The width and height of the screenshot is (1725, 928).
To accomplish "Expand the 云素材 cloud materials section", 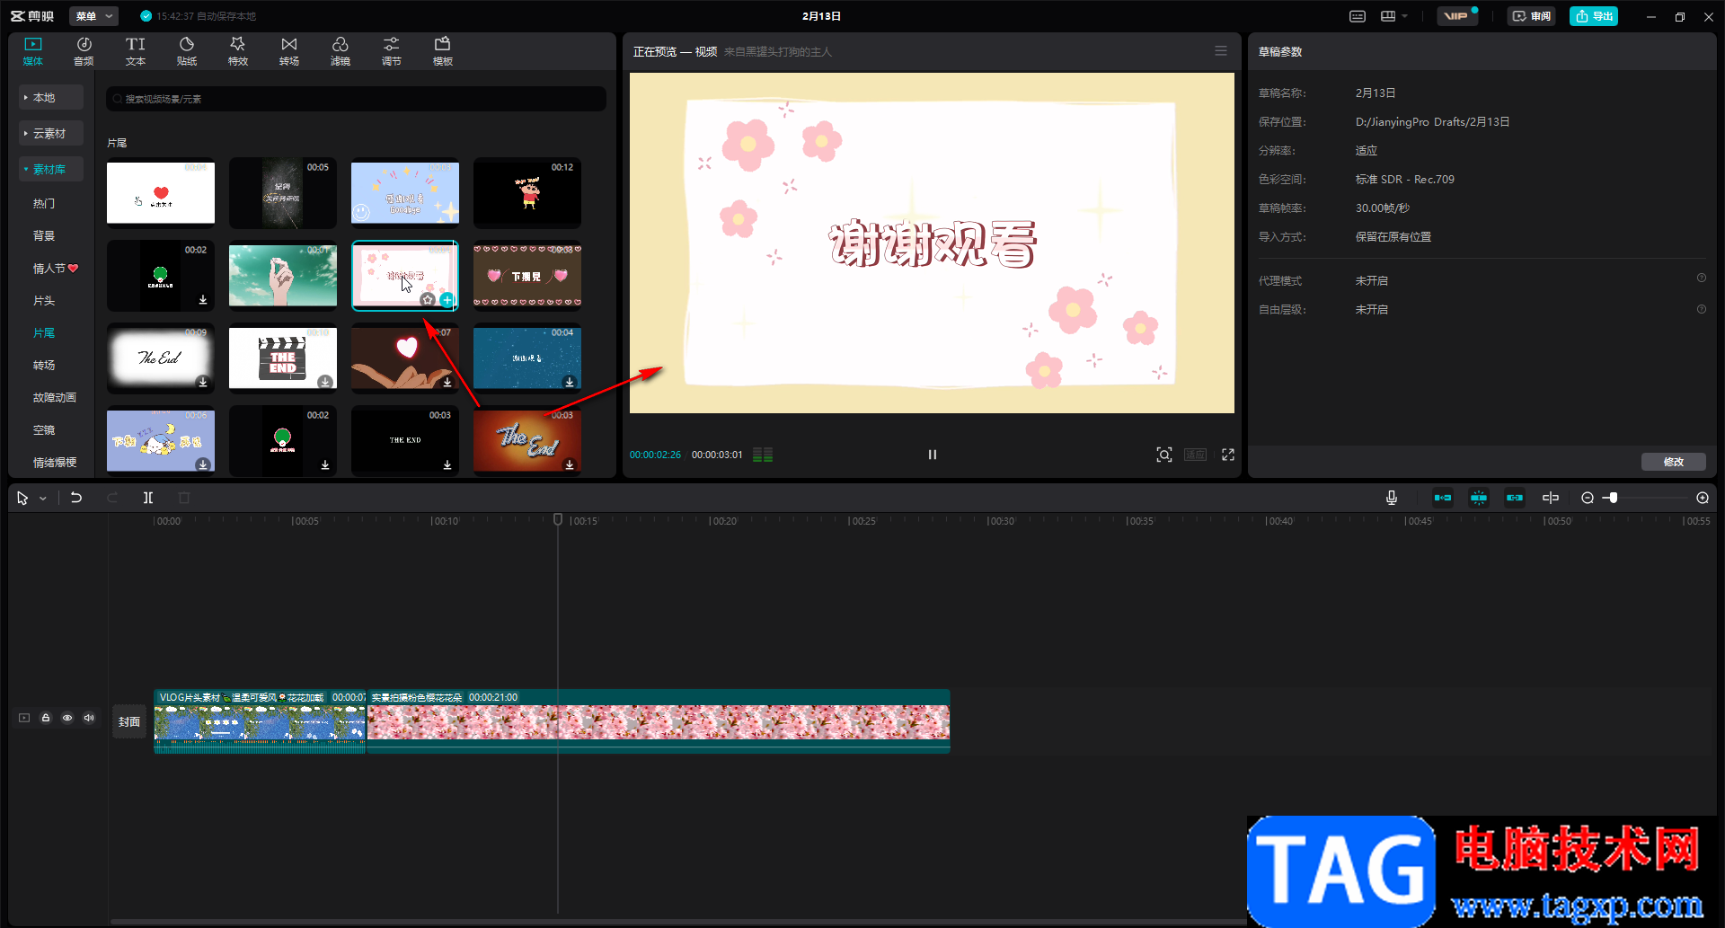I will (49, 133).
